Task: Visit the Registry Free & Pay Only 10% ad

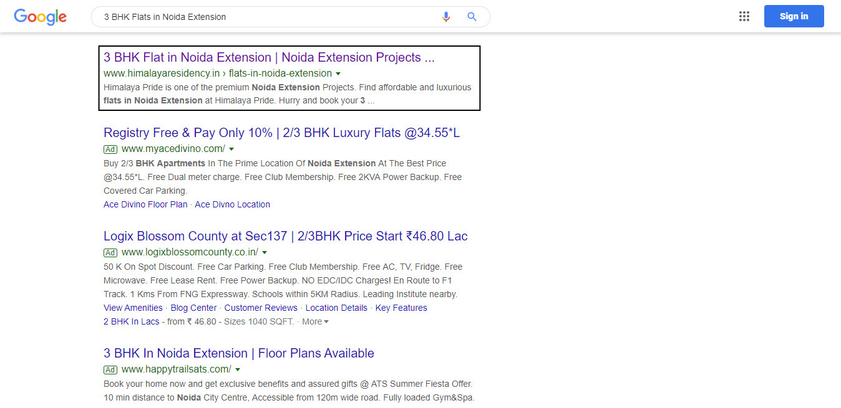Action: (x=281, y=132)
